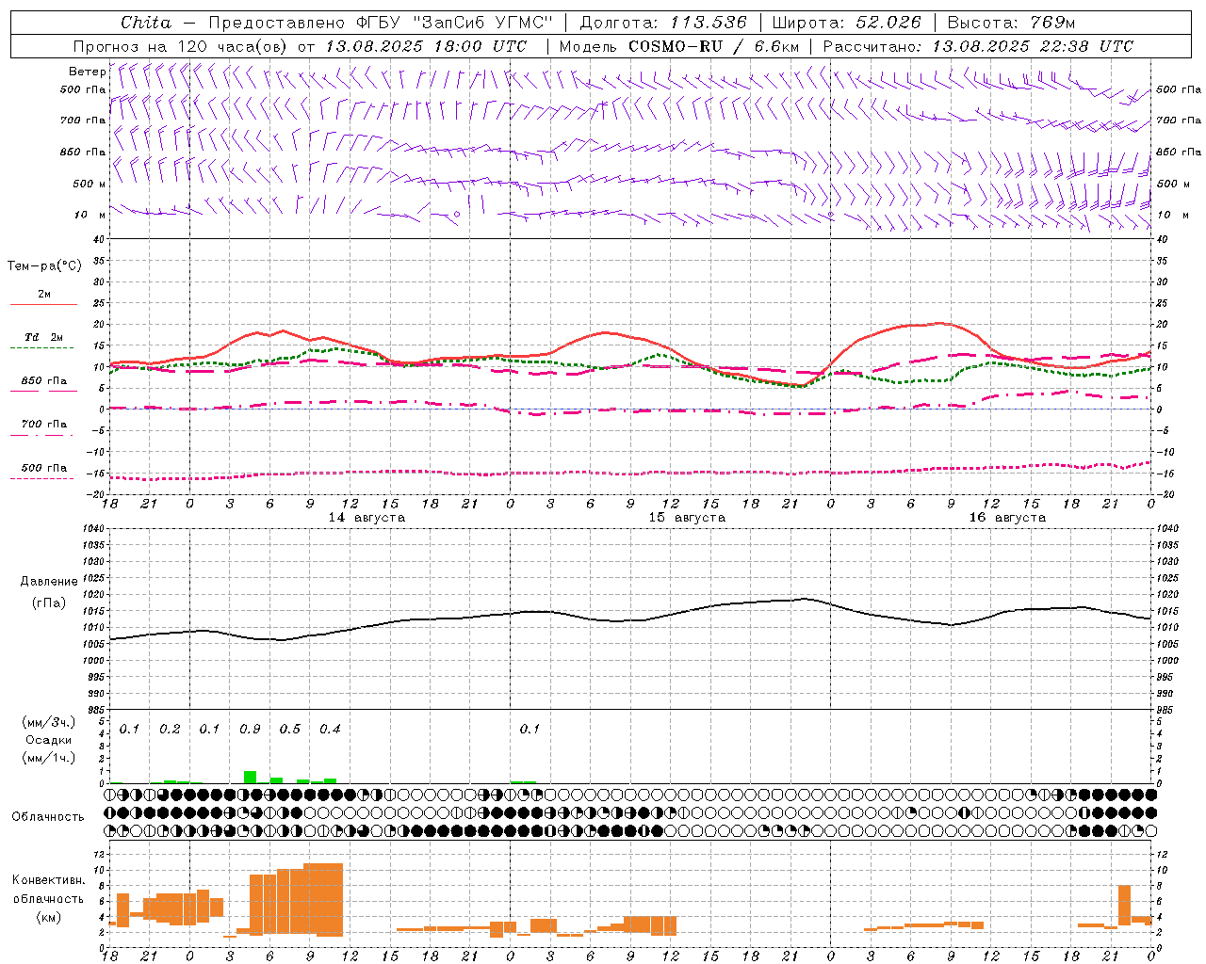Click the latitude value "Широта: 52.026"
Screen dimensions: 1206x964
point(846,23)
